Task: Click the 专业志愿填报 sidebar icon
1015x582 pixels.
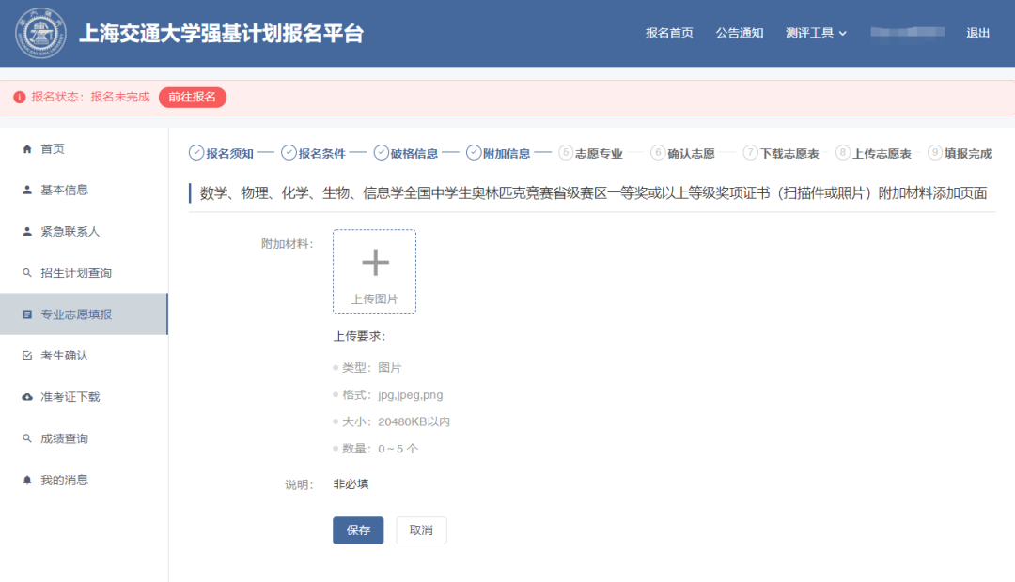Action: 26,314
